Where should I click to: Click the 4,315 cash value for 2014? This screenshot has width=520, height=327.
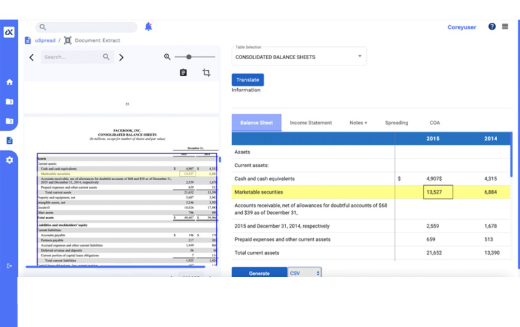click(x=490, y=178)
